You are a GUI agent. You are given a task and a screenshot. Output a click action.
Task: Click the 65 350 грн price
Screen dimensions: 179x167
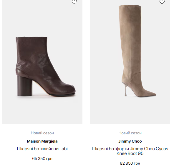click(x=42, y=158)
